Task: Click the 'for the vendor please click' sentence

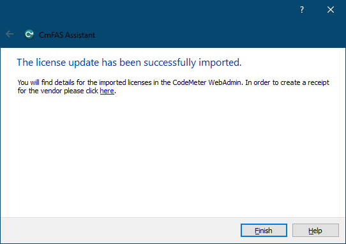Action: click(x=58, y=91)
